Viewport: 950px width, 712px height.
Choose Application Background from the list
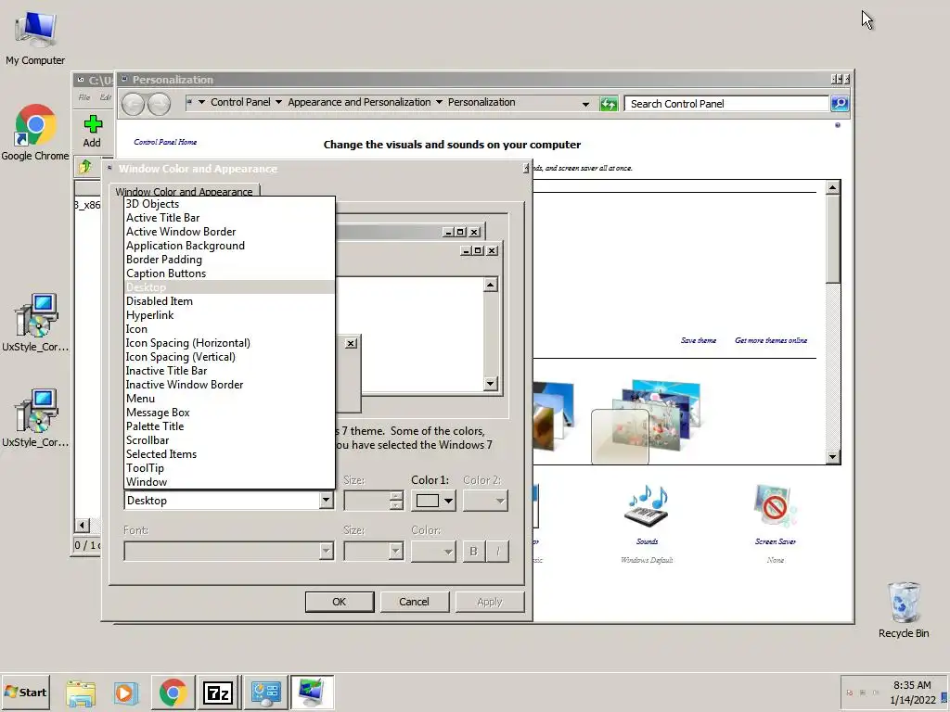(229, 246)
